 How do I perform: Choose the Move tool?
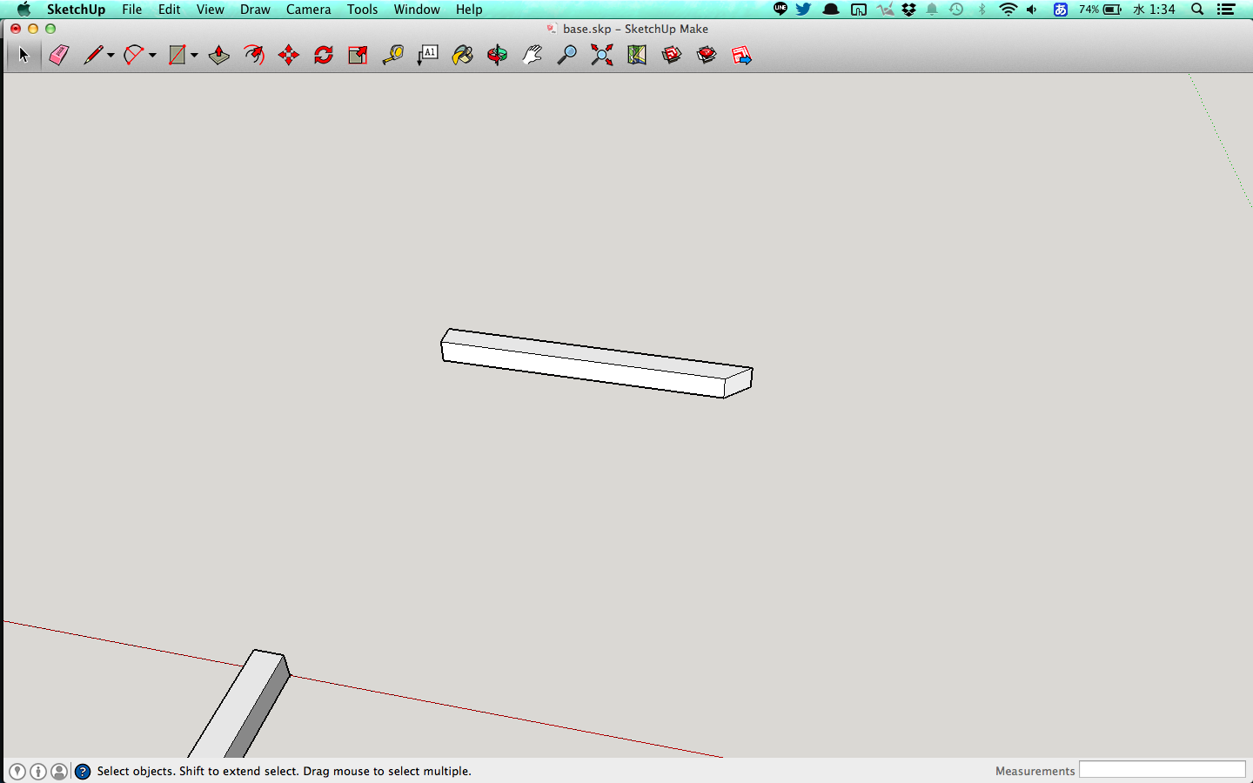click(x=289, y=56)
